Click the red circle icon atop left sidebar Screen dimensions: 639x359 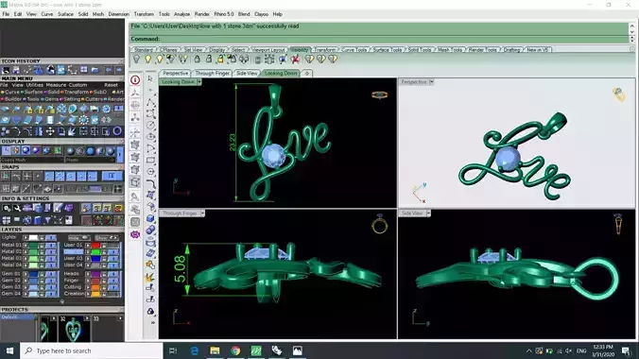coord(135,80)
